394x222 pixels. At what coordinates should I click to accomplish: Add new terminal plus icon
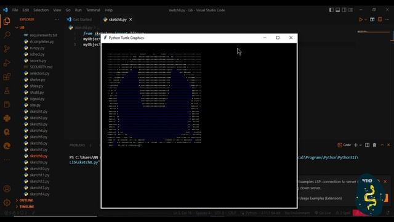coord(356,145)
